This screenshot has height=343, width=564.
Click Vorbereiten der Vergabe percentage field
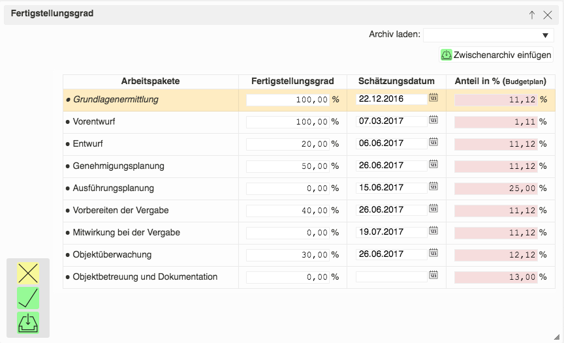click(x=287, y=211)
